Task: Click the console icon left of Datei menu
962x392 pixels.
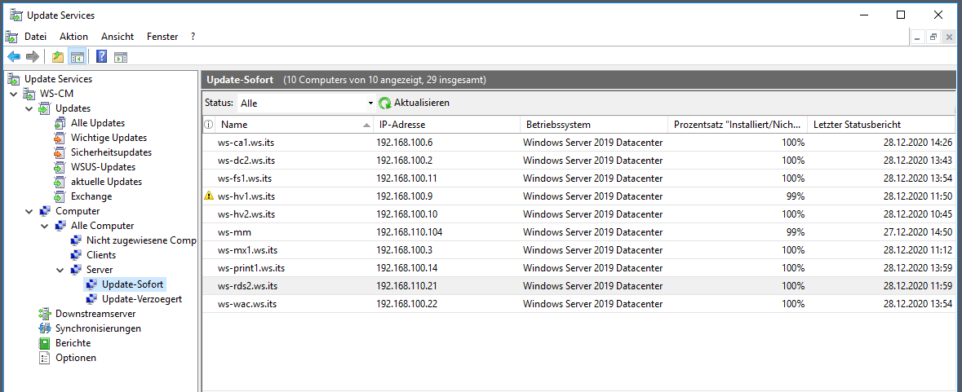Action: 13,37
